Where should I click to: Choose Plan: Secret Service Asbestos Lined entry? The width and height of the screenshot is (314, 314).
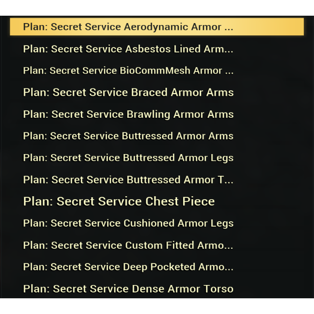(x=128, y=49)
